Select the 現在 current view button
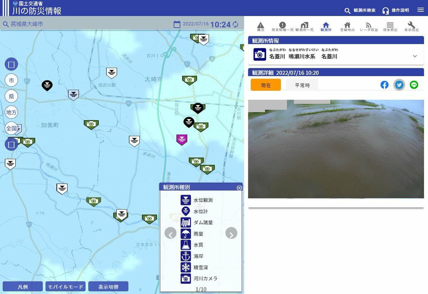Image resolution: width=428 pixels, height=294 pixels. (x=266, y=85)
